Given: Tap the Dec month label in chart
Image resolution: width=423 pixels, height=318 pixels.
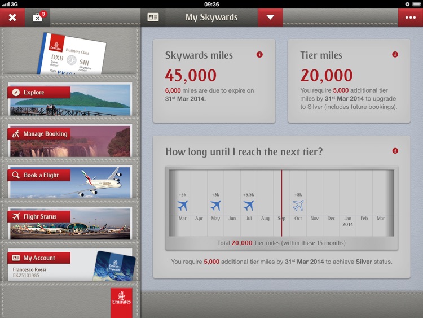Looking at the screenshot, I should click(331, 218).
